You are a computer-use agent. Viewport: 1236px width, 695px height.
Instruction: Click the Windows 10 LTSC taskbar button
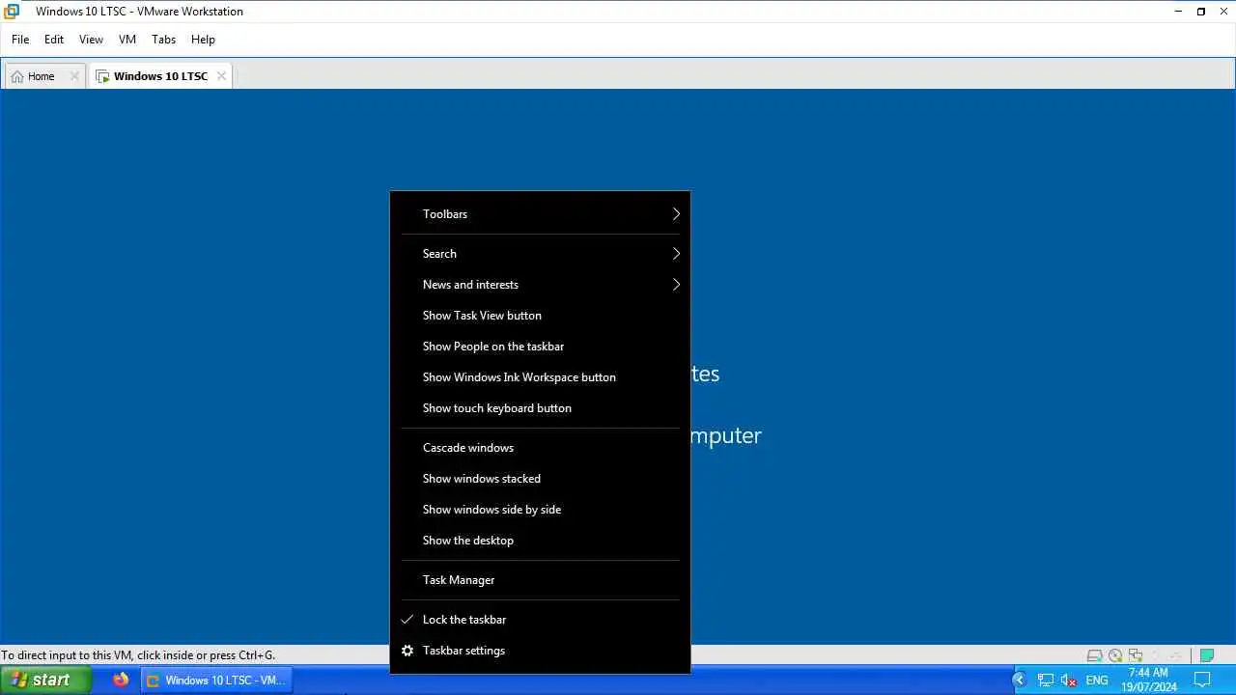[x=215, y=680]
